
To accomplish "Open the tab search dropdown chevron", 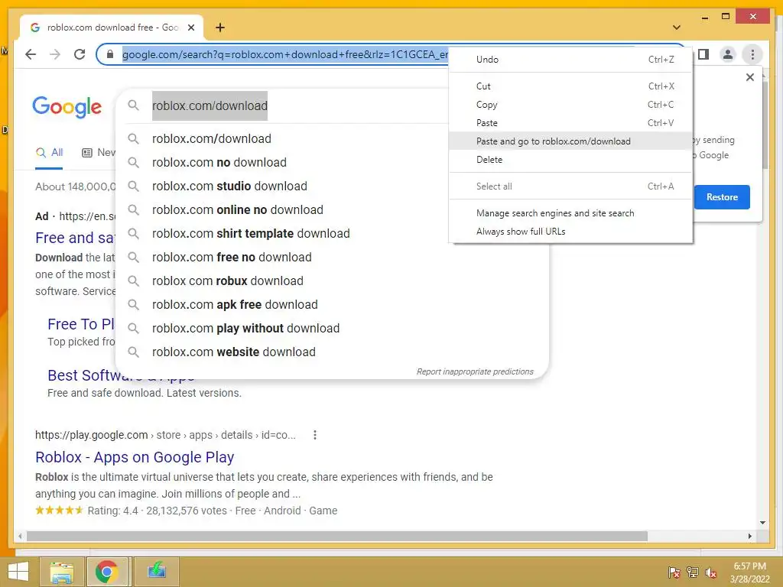I will 677,28.
